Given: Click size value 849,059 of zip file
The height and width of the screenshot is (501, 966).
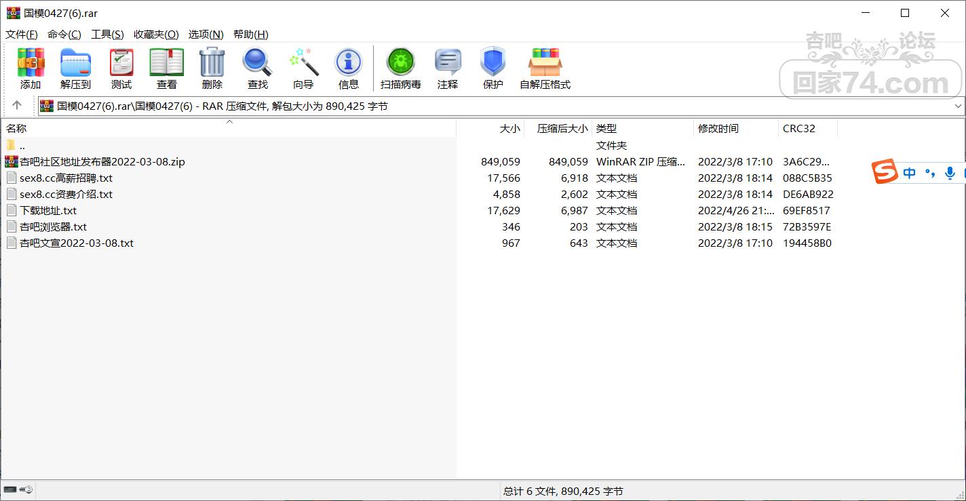Looking at the screenshot, I should click(501, 161).
